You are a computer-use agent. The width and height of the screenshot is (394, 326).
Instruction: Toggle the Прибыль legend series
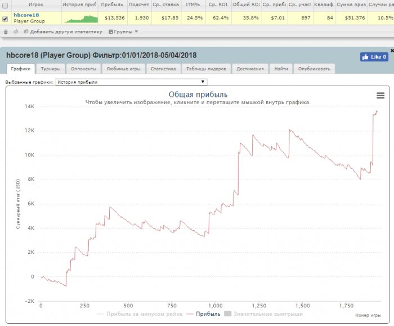pyautogui.click(x=204, y=314)
